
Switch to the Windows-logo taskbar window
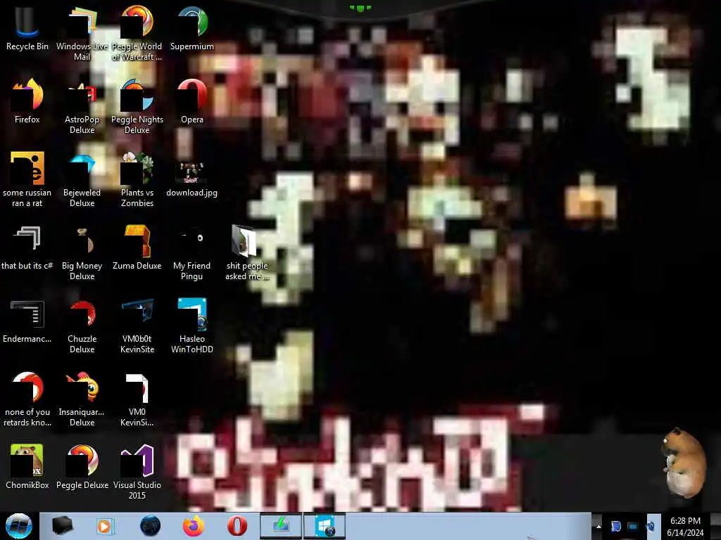tap(325, 526)
